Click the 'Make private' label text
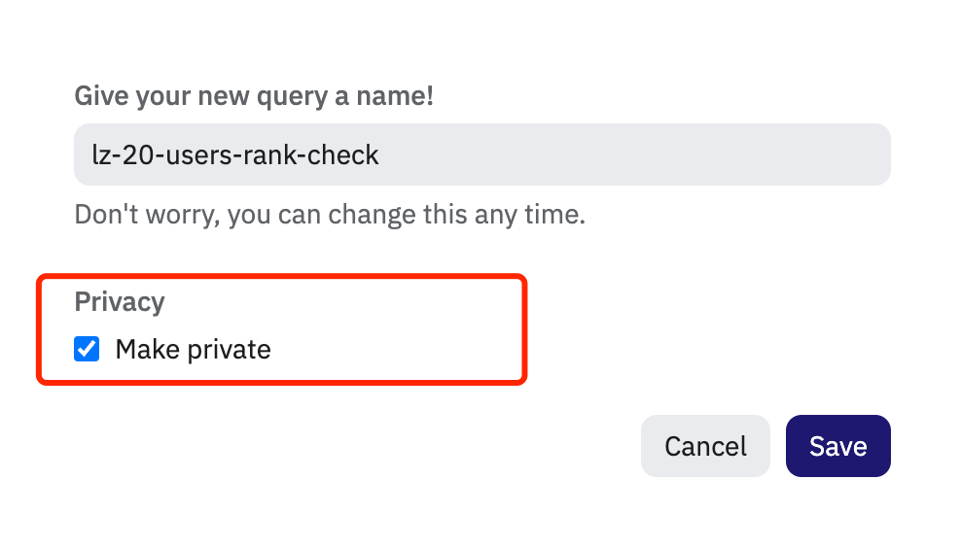 (x=193, y=349)
